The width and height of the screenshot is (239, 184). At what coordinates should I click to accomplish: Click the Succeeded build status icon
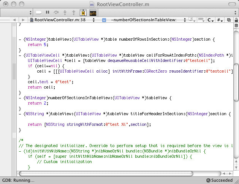click(x=208, y=180)
